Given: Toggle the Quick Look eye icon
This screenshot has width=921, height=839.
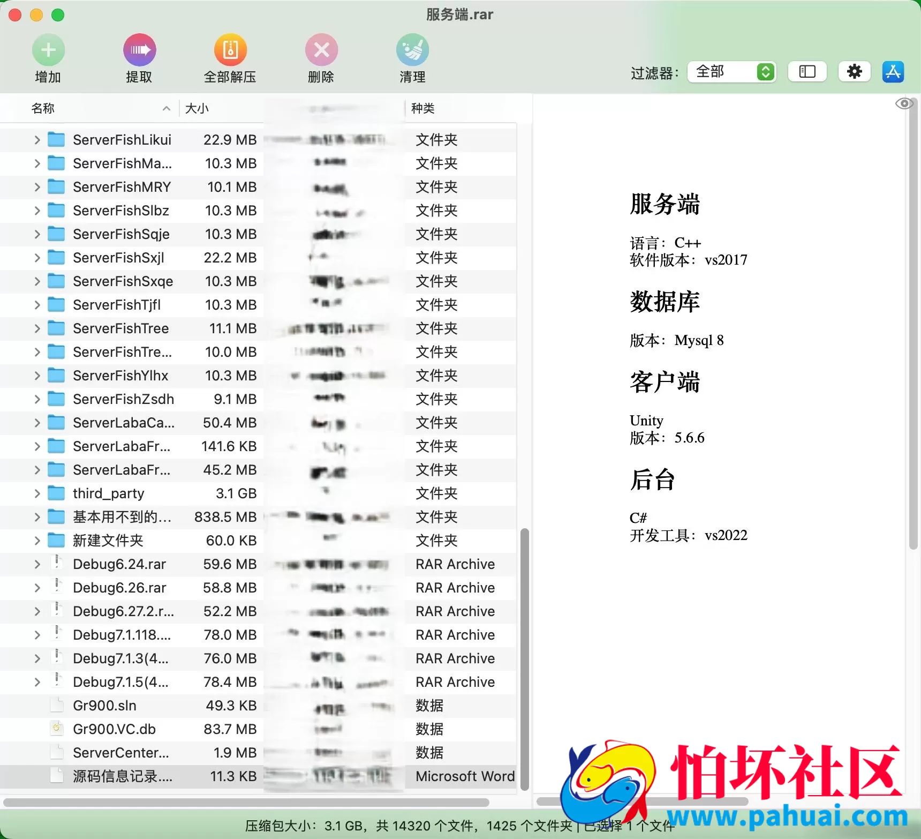Looking at the screenshot, I should (904, 103).
